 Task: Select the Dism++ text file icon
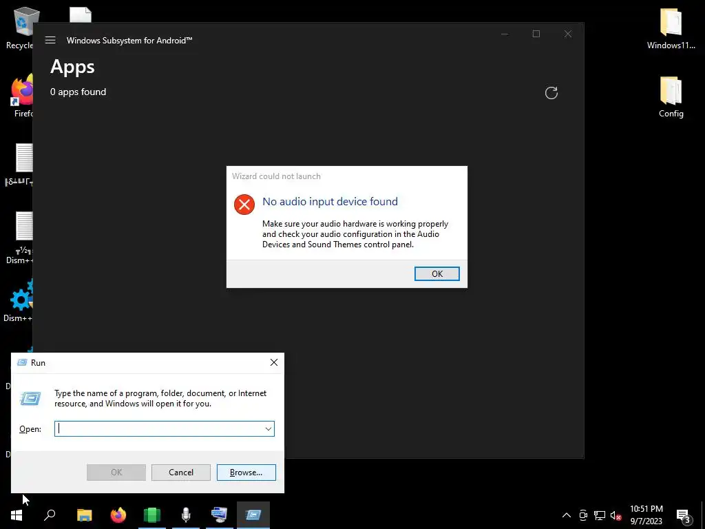pos(20,238)
